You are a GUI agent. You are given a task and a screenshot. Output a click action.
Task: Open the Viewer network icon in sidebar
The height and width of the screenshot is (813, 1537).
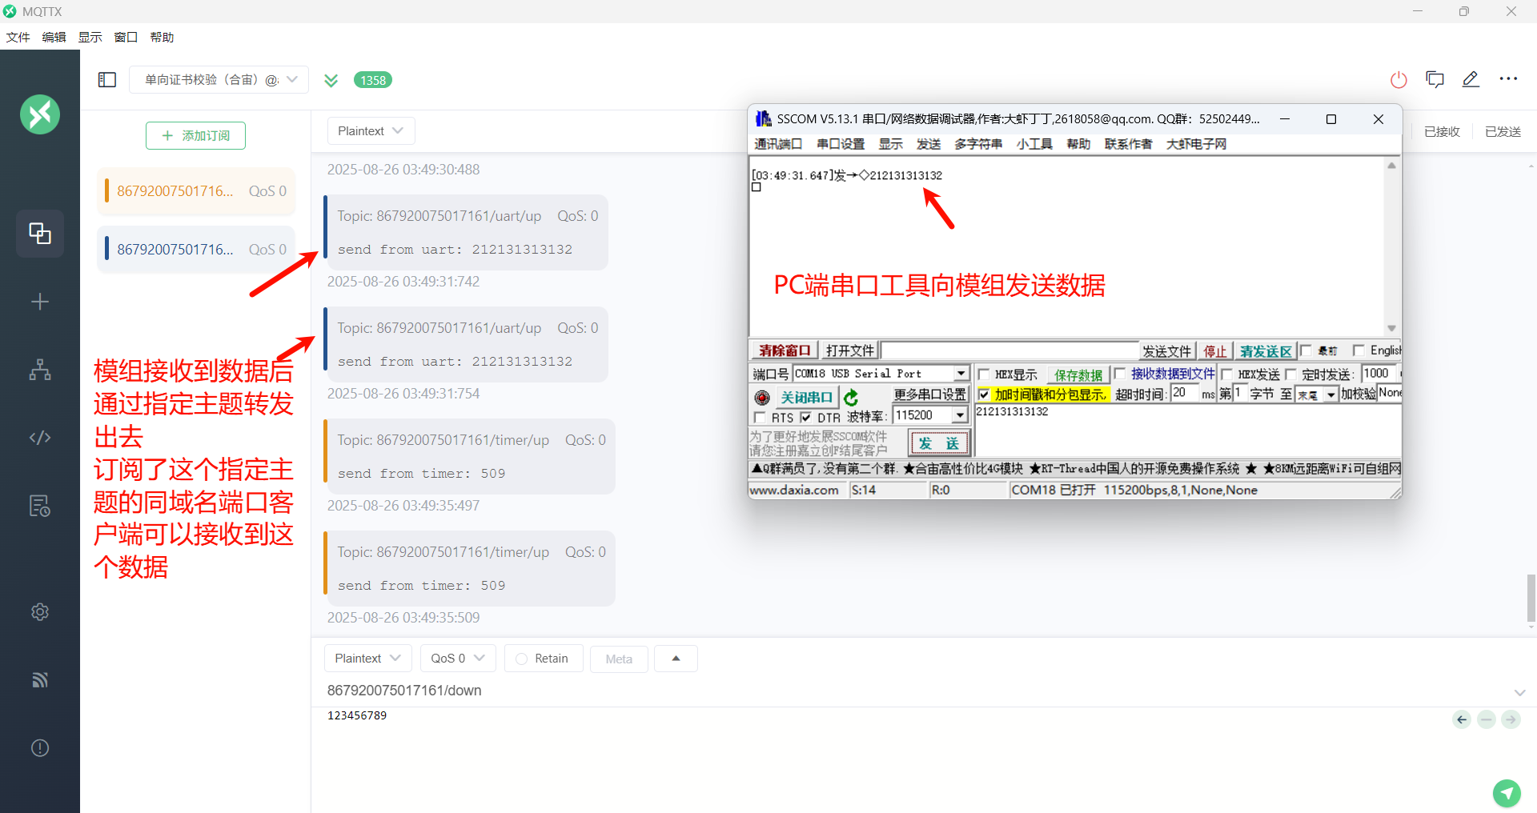pyautogui.click(x=40, y=370)
